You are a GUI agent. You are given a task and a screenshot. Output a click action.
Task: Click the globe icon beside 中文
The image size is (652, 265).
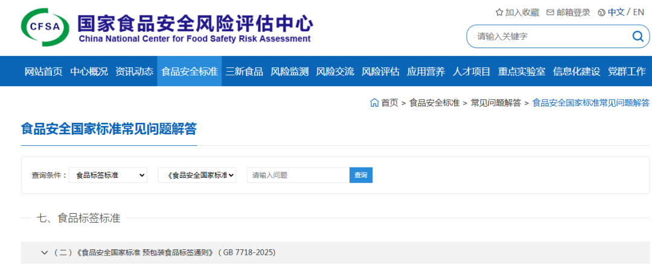pos(601,13)
